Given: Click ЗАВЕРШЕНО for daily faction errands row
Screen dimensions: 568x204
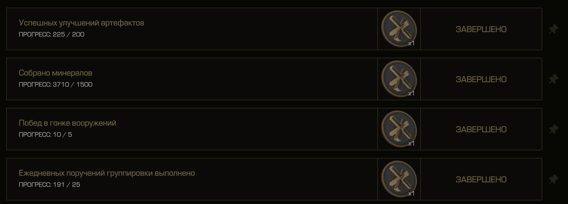Looking at the screenshot, I should coord(481,179).
